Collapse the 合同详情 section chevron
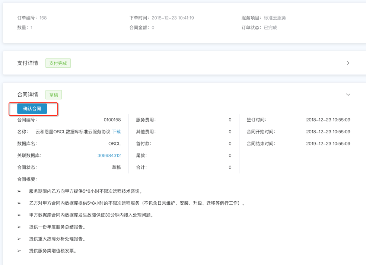The image size is (366, 265). tap(348, 95)
